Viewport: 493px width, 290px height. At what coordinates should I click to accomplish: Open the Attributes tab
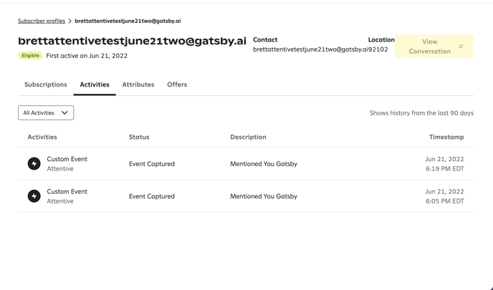click(138, 84)
